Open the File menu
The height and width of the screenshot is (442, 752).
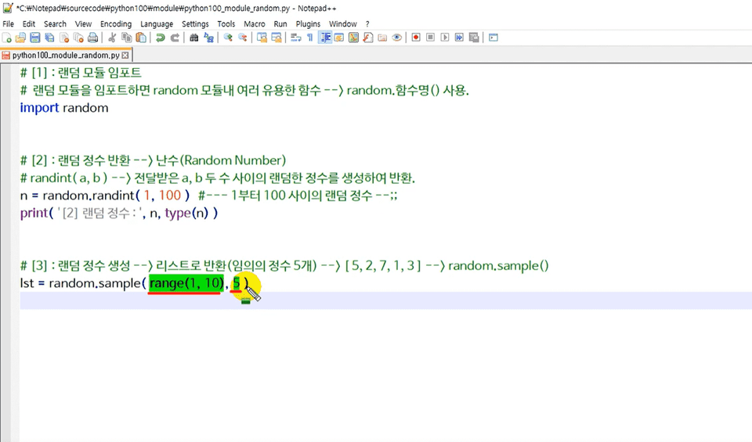pos(8,24)
